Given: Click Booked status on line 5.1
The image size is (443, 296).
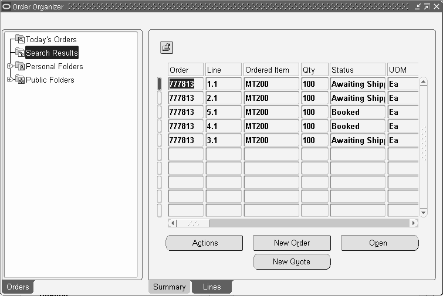Looking at the screenshot, I should 358,112.
